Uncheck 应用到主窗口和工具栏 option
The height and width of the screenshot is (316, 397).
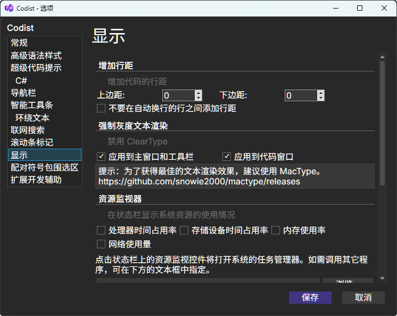pyautogui.click(x=101, y=157)
